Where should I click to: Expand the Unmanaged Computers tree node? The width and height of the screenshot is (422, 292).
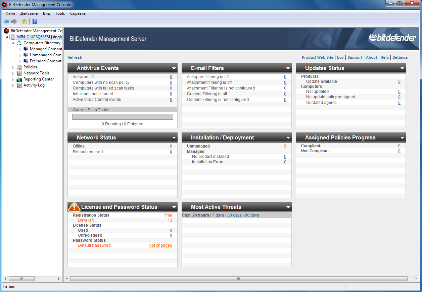pyautogui.click(x=20, y=55)
